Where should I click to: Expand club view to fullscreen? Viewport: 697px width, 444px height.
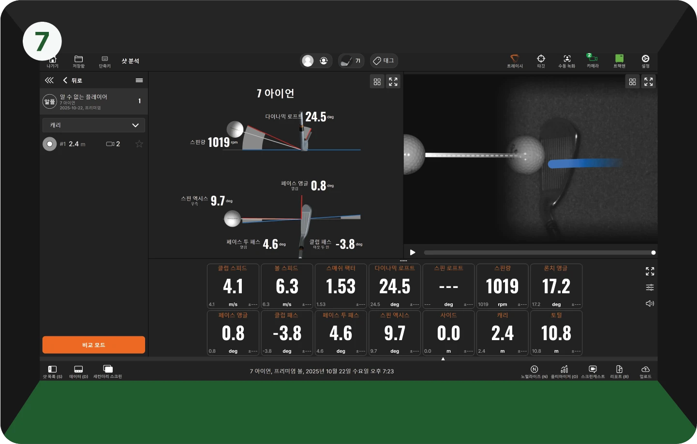(x=393, y=82)
